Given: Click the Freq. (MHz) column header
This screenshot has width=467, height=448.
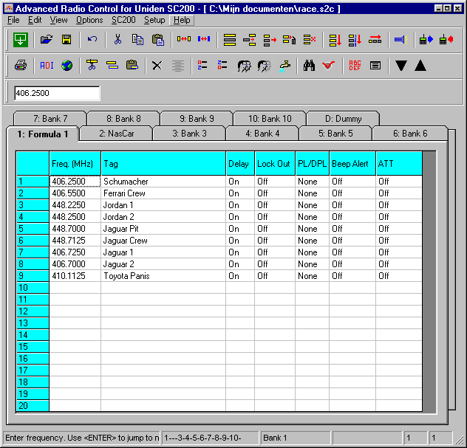Looking at the screenshot, I should [x=75, y=163].
